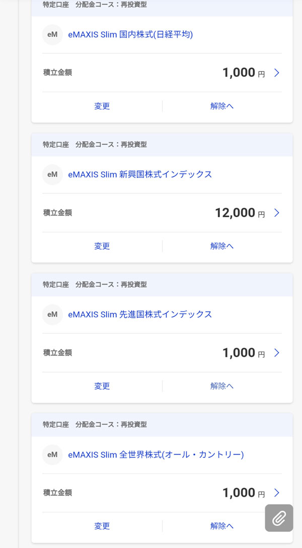
Task: Click the 12,000円 積立金額 amount
Action: 235,213
